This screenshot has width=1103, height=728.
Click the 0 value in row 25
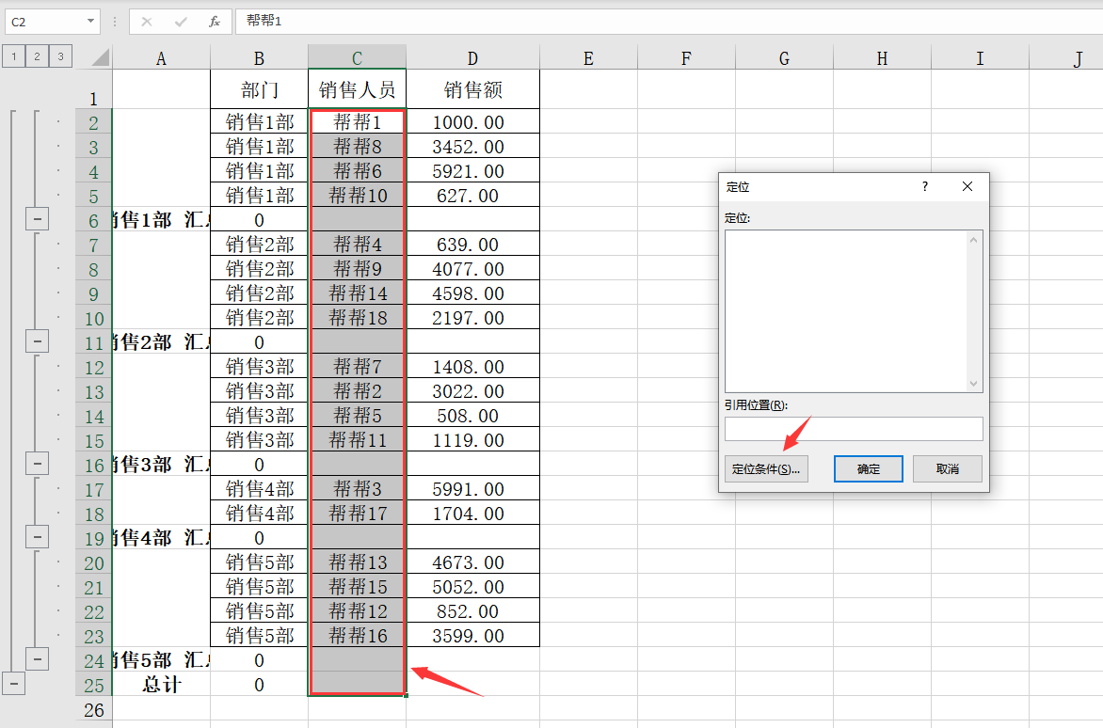(259, 684)
